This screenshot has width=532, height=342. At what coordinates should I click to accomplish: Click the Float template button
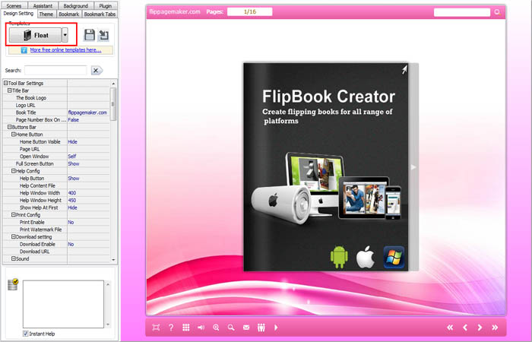[x=35, y=35]
